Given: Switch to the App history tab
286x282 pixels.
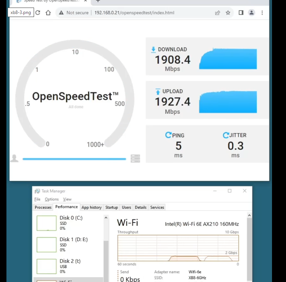Looking at the screenshot, I should click(x=92, y=207).
